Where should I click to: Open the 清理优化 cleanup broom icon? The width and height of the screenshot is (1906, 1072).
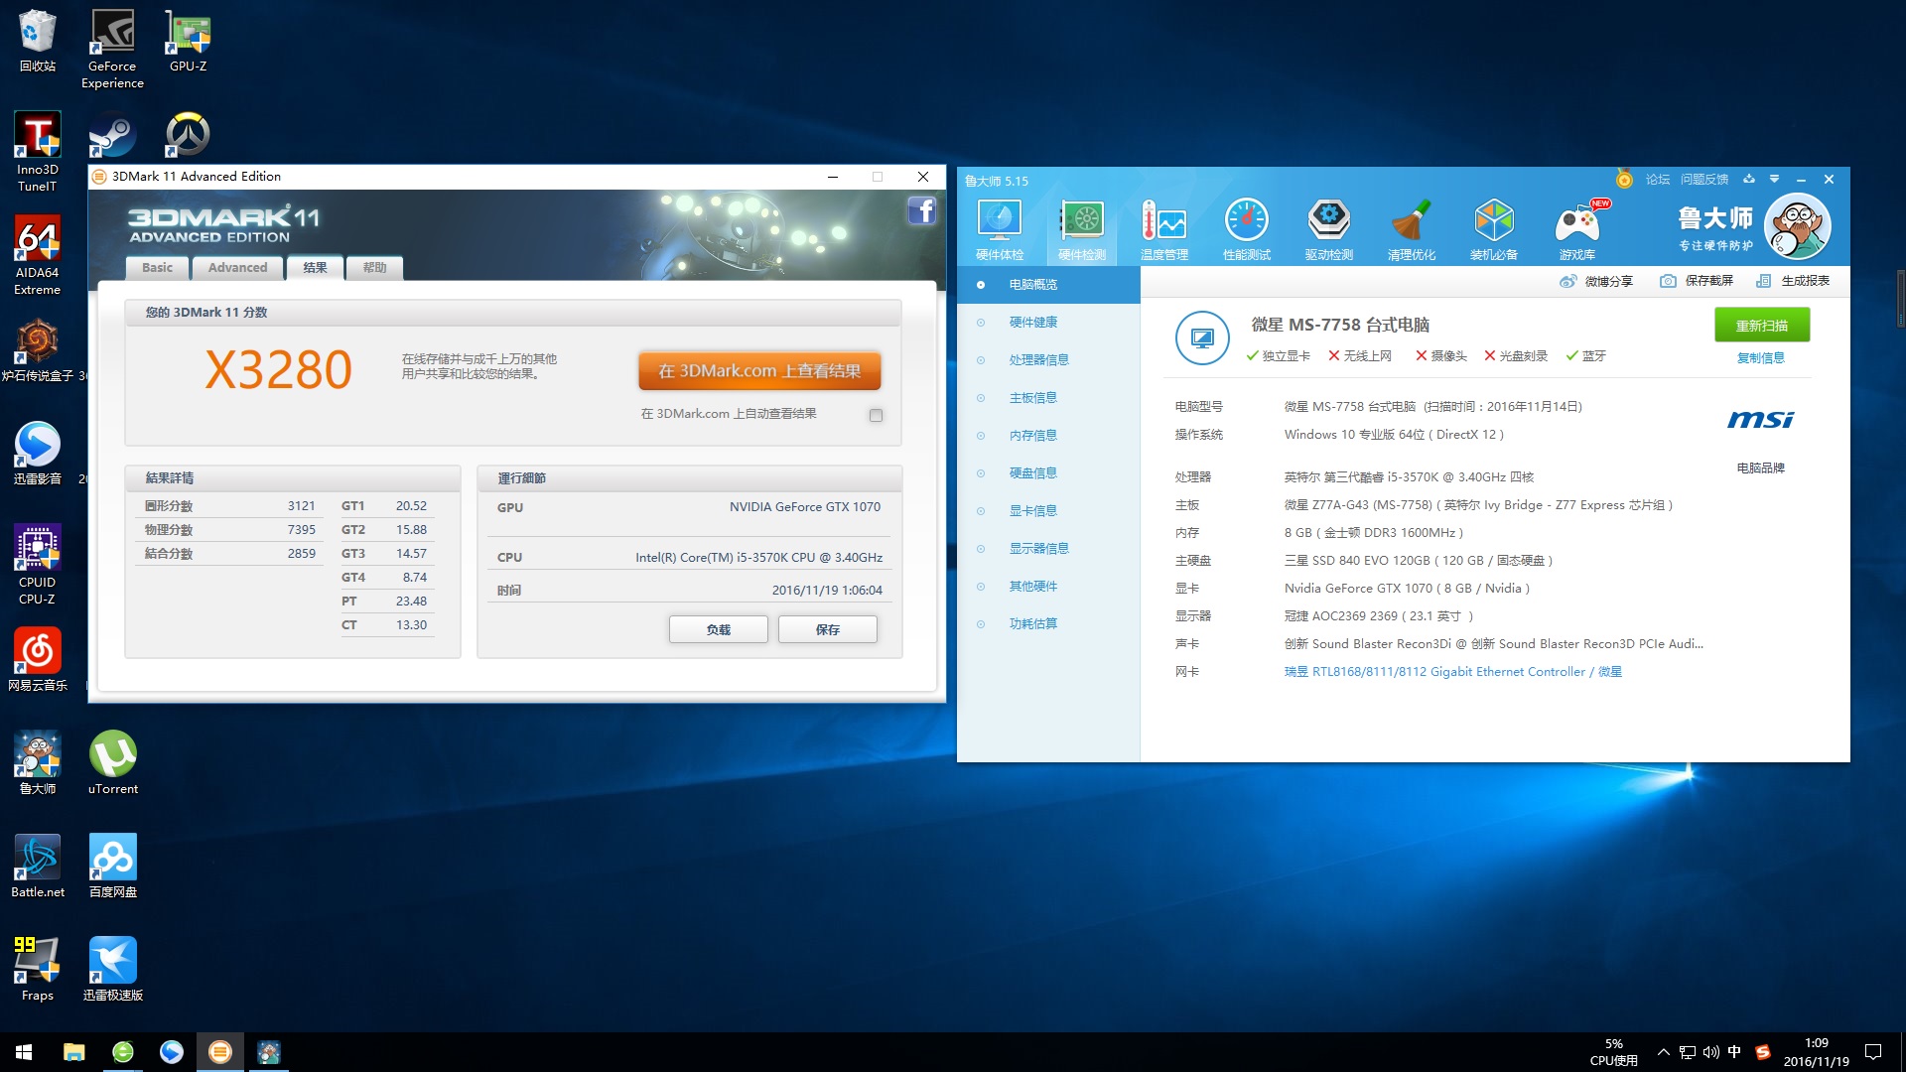(x=1412, y=227)
